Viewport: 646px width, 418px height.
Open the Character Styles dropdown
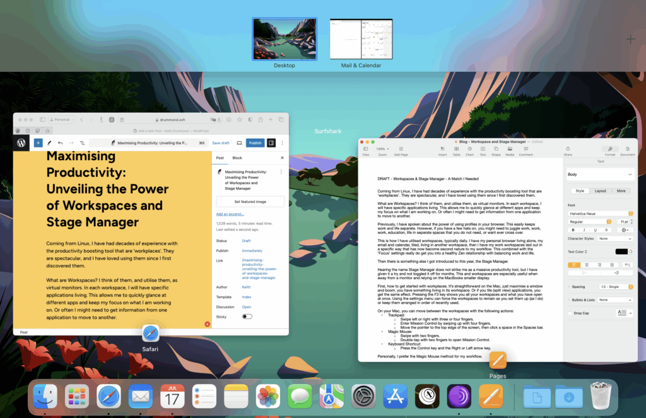(615, 239)
